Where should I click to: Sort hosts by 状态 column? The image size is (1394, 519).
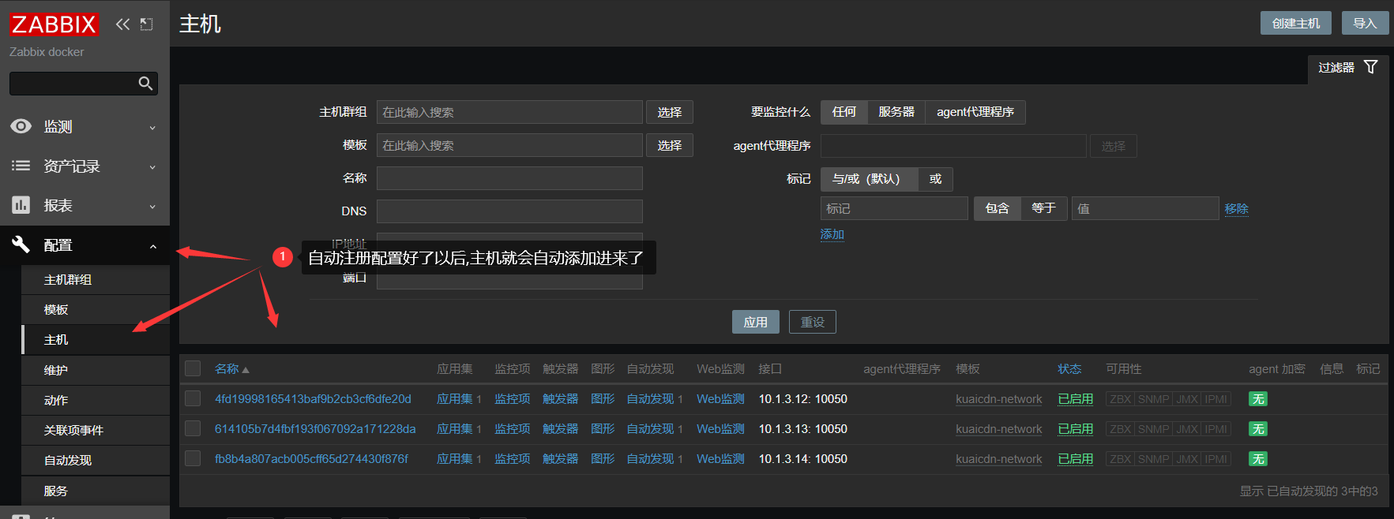[1069, 369]
